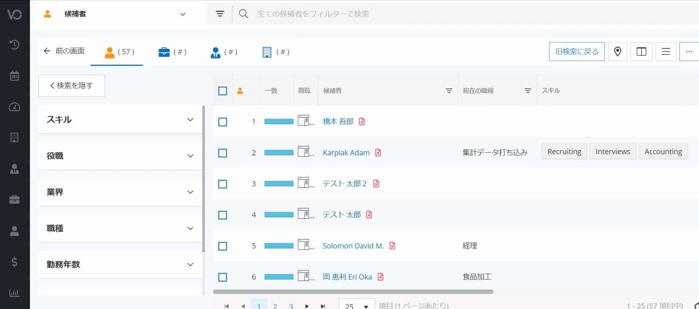This screenshot has width=699, height=309.
Task: Select the checkbox for Solomon David M.
Action: click(223, 246)
